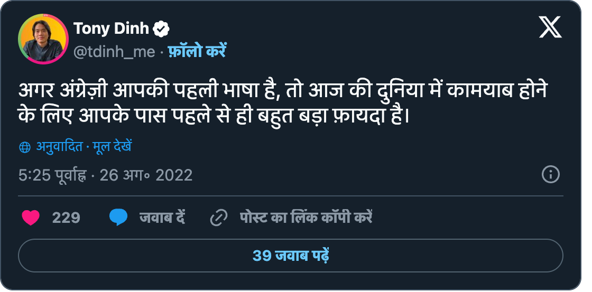This screenshot has width=592, height=292.
Task: Click the chain link copy icon
Action: [x=219, y=218]
